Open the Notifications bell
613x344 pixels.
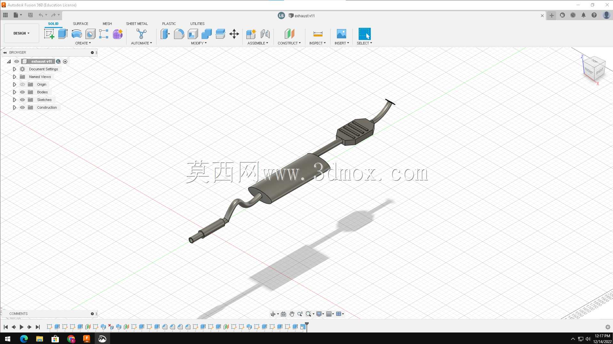pyautogui.click(x=584, y=15)
